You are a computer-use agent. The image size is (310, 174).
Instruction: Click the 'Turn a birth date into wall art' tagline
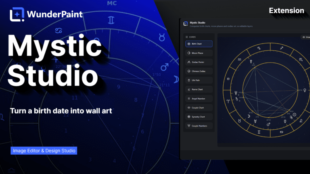[x=61, y=111]
